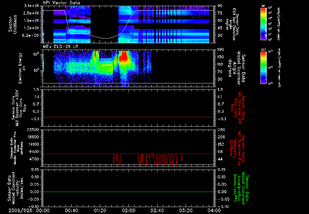The image size is (309, 214).
Task: Click the 02:00 time axis label
Action: tap(129, 210)
